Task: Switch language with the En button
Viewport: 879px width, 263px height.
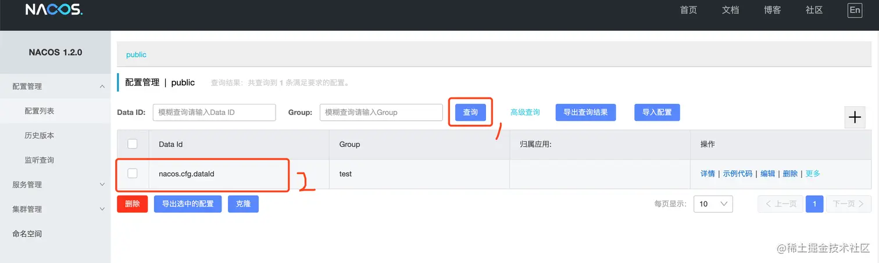Action: coord(855,10)
